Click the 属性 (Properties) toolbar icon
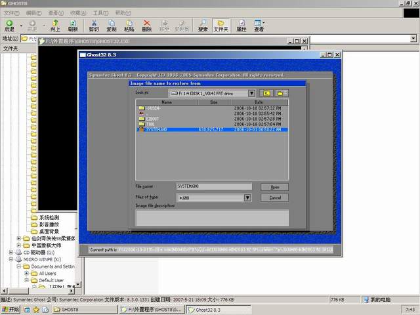The image size is (420, 315). click(x=241, y=26)
